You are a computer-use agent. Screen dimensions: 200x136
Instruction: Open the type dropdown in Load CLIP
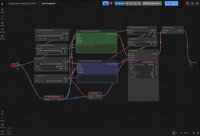(51, 66)
